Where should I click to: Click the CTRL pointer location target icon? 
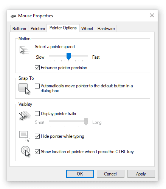click(x=26, y=151)
